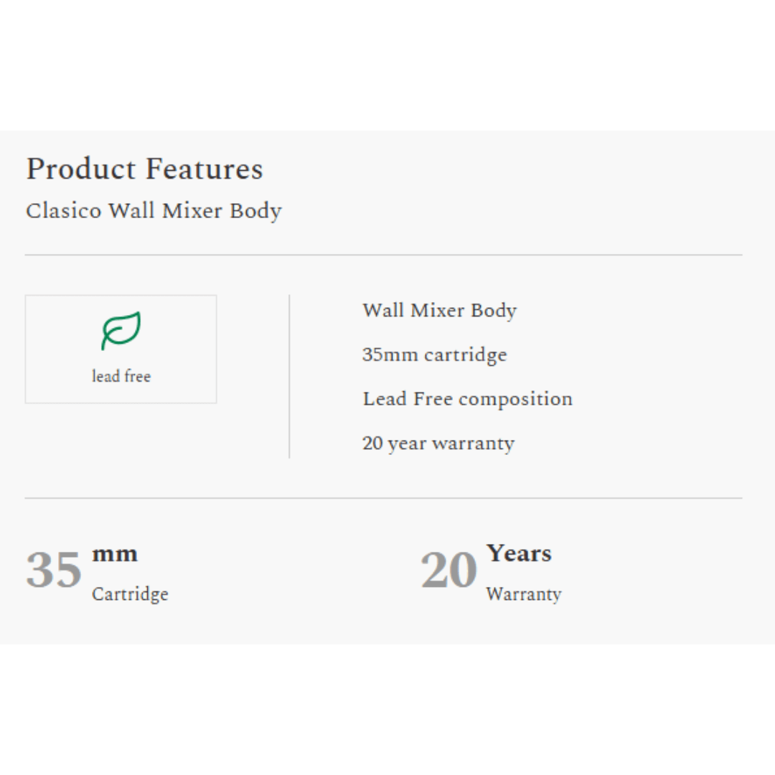The height and width of the screenshot is (775, 775).
Task: Click the black bar below the features panel
Action: [387, 709]
